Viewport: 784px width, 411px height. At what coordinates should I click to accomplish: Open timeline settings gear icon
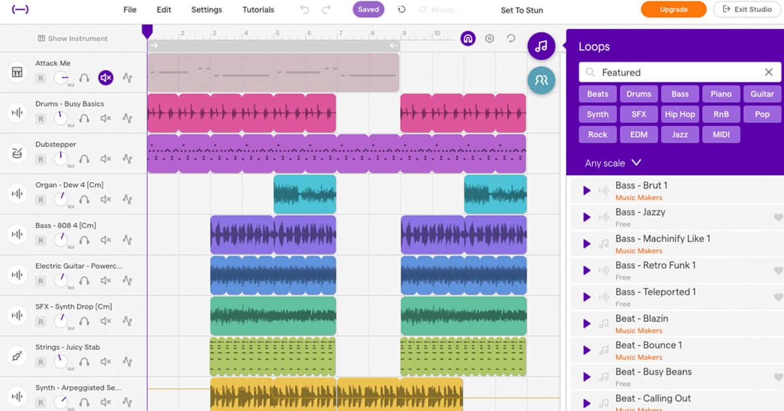tap(489, 38)
